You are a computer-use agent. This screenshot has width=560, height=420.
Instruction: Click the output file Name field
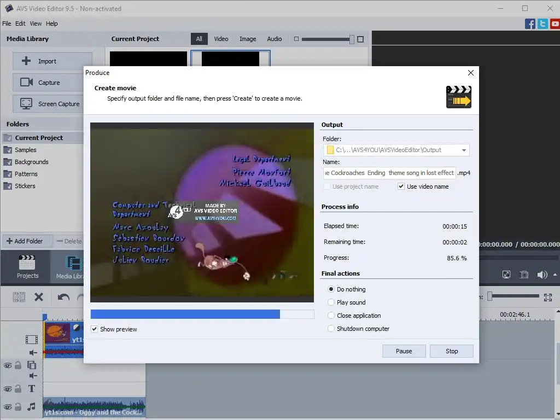click(389, 173)
